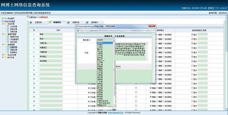Click page icon beside 主站标题
This screenshot has width=228, height=115.
tap(8, 27)
